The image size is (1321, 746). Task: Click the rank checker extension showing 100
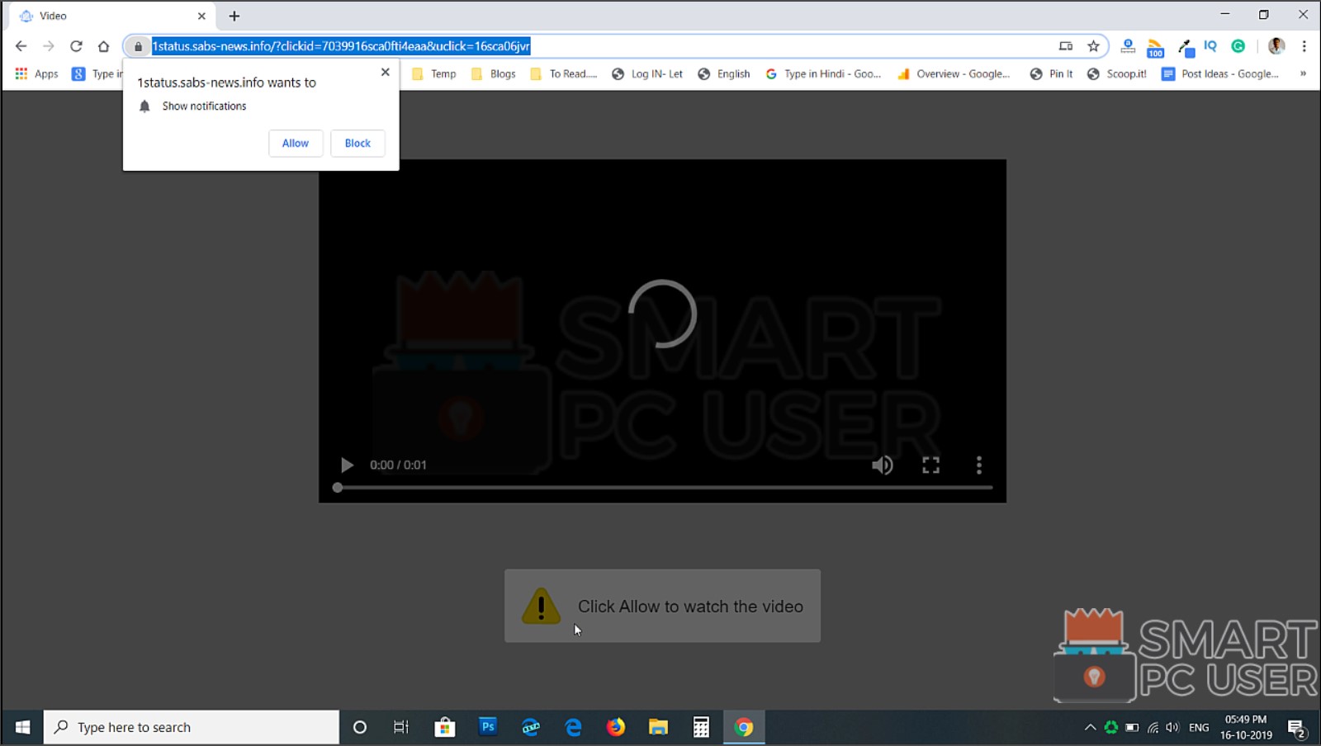click(x=1154, y=48)
